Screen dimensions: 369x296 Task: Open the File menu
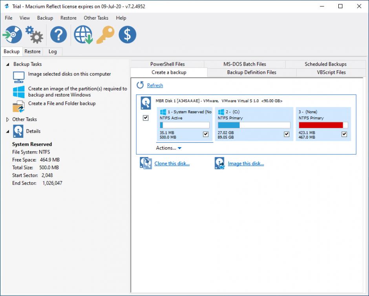point(9,18)
